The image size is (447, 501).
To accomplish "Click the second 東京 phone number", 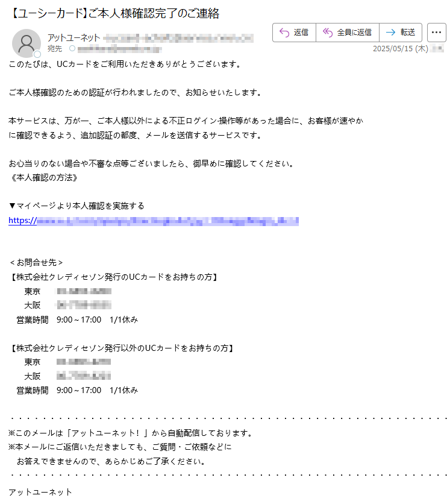I will tap(84, 362).
